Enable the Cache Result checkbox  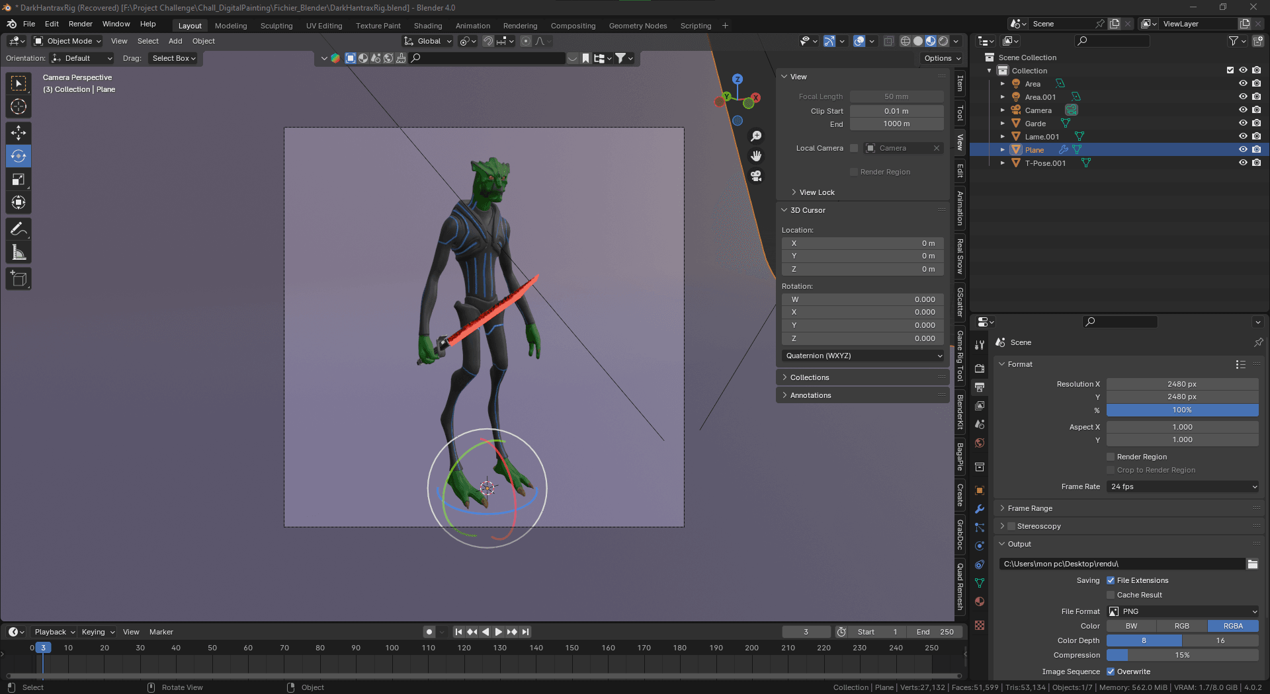click(x=1111, y=595)
